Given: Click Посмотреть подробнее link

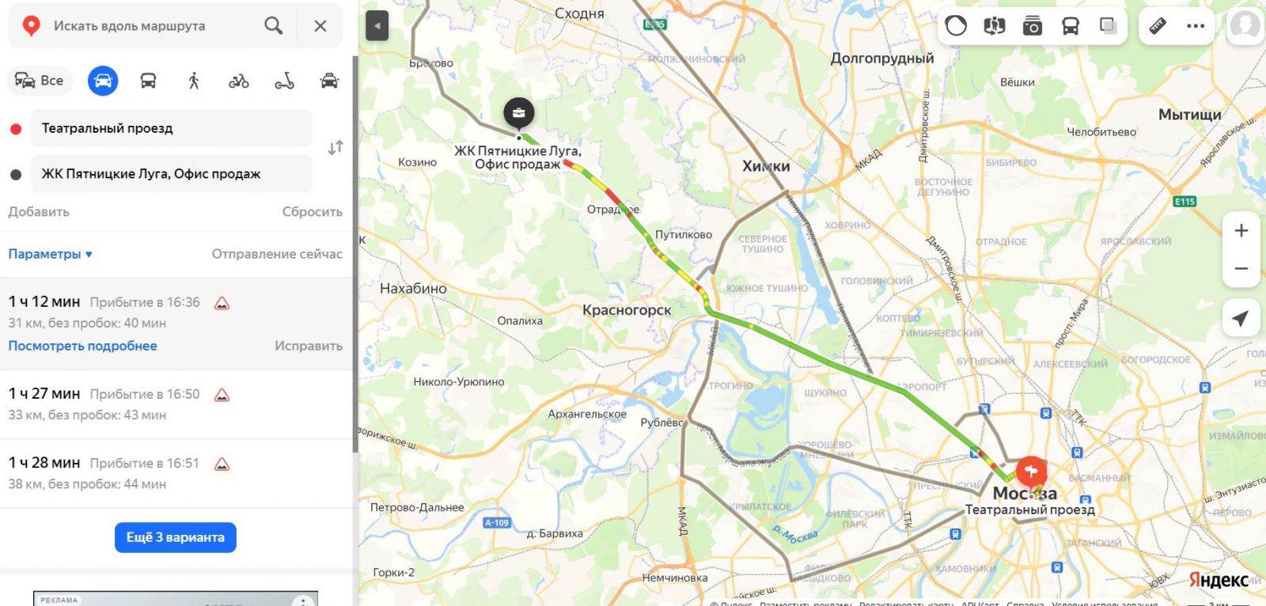Looking at the screenshot, I should coord(82,346).
